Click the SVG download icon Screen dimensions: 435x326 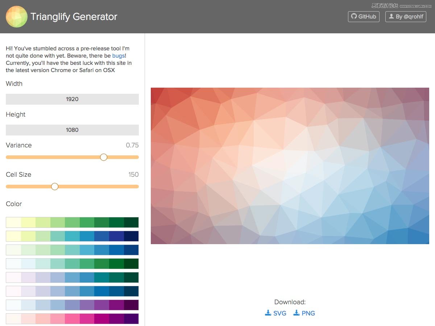(268, 313)
